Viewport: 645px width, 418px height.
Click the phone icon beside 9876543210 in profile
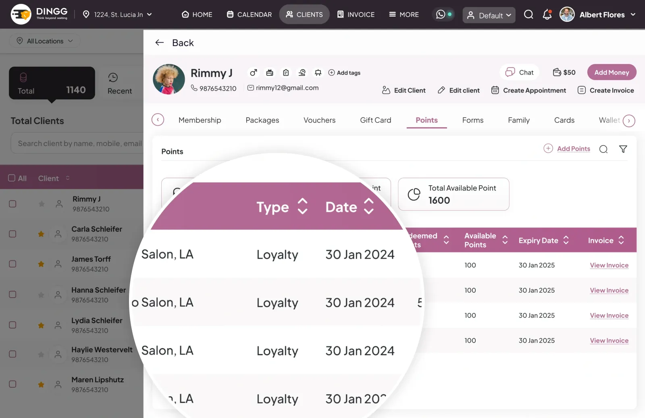coord(194,88)
